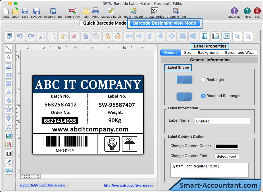Click the rectangle shape preview thumbnail

pos(184,80)
